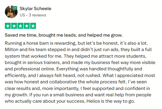Click the phrase 'What I appreciated most'
The width and height of the screenshot is (162, 109).
click(129, 76)
